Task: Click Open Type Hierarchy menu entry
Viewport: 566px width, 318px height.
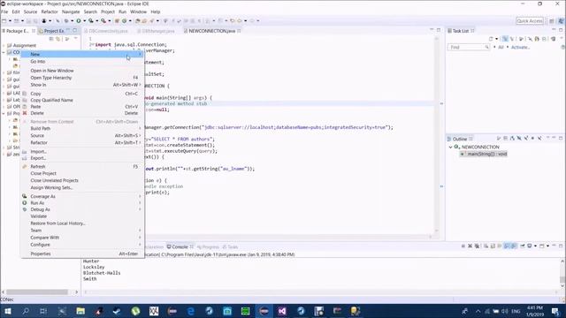Action: coord(82,78)
